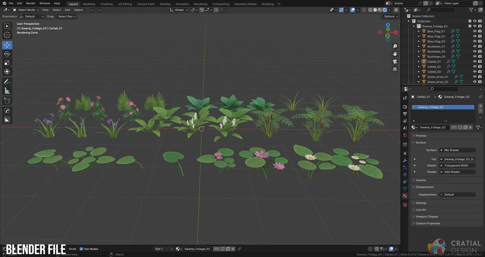Open the Texture properties tab

click(x=405, y=205)
